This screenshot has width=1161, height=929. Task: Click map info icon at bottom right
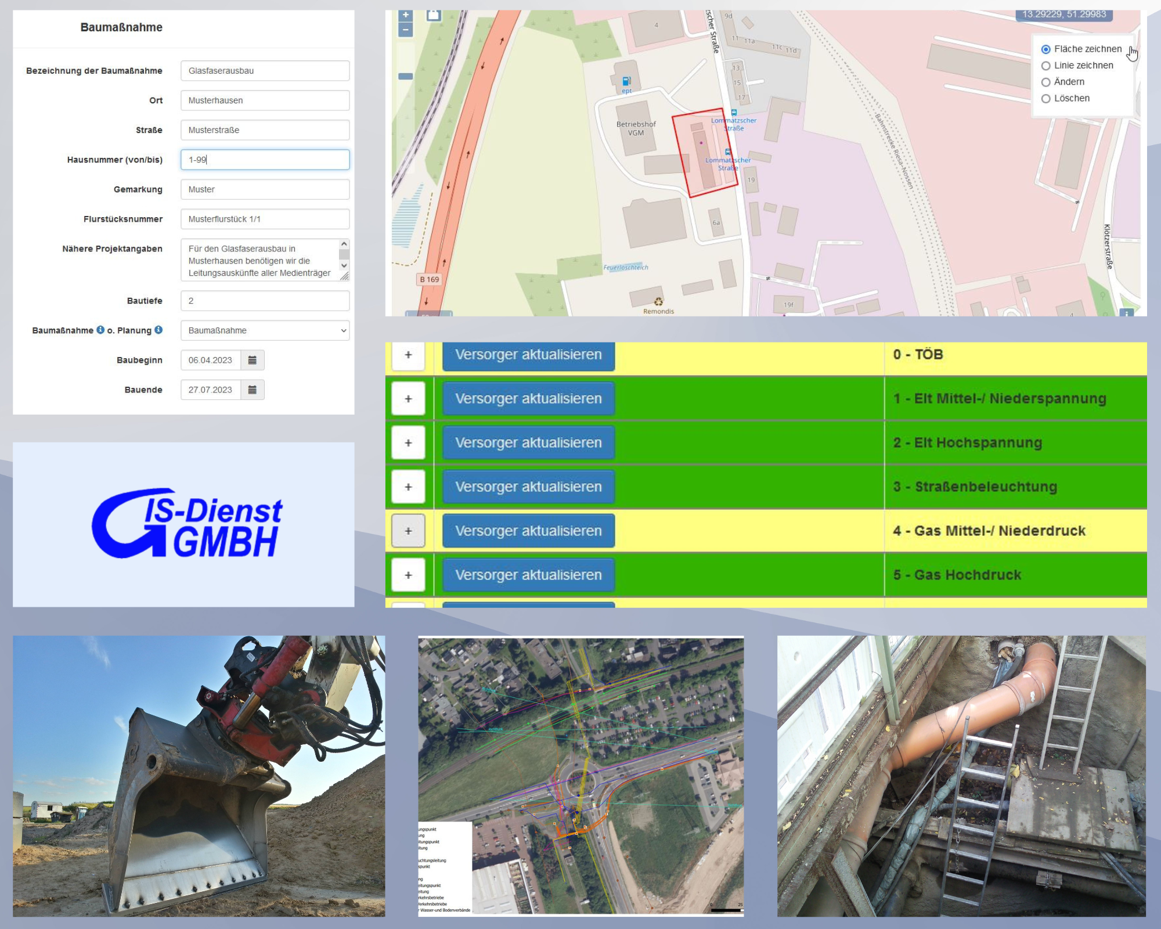coord(1126,314)
